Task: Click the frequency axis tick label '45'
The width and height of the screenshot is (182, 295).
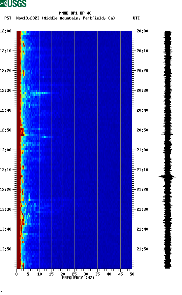Action: (120, 274)
